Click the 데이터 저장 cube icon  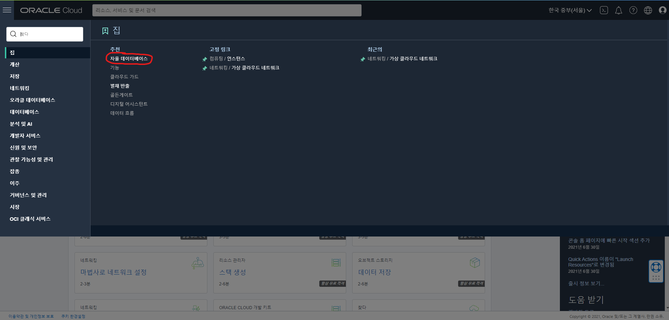coord(475,263)
